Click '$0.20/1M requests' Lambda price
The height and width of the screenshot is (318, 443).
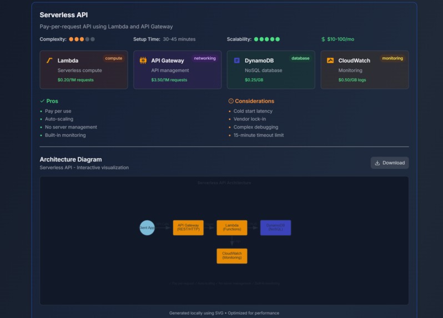tap(75, 80)
